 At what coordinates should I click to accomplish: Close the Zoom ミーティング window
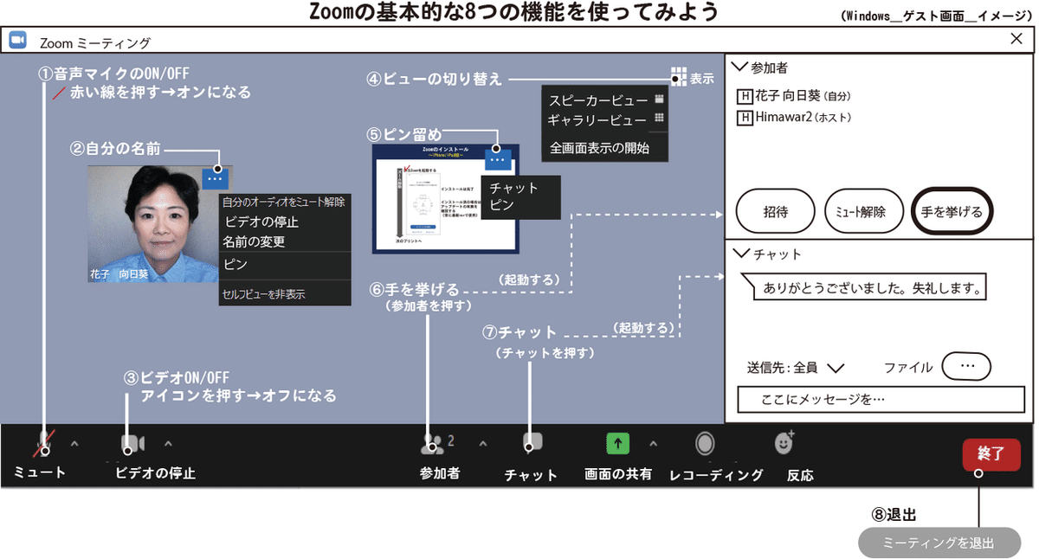tap(1016, 39)
